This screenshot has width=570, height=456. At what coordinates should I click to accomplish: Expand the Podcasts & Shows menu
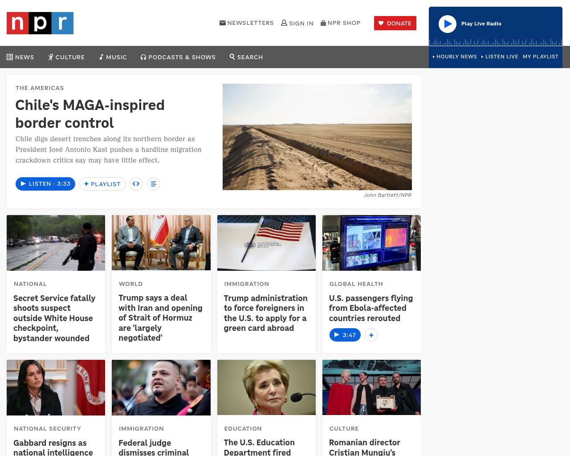pyautogui.click(x=178, y=57)
